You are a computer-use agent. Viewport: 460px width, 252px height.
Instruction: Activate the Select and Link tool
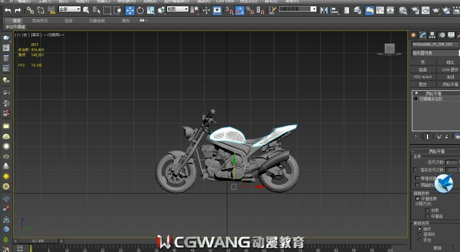tap(31, 10)
